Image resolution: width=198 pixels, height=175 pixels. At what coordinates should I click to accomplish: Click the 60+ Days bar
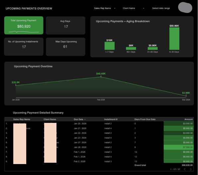tap(131, 48)
